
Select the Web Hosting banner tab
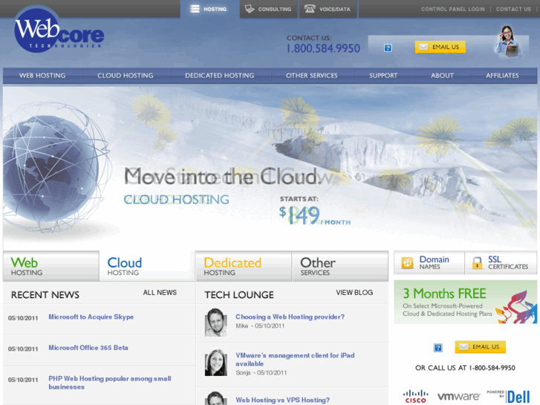tap(51, 266)
